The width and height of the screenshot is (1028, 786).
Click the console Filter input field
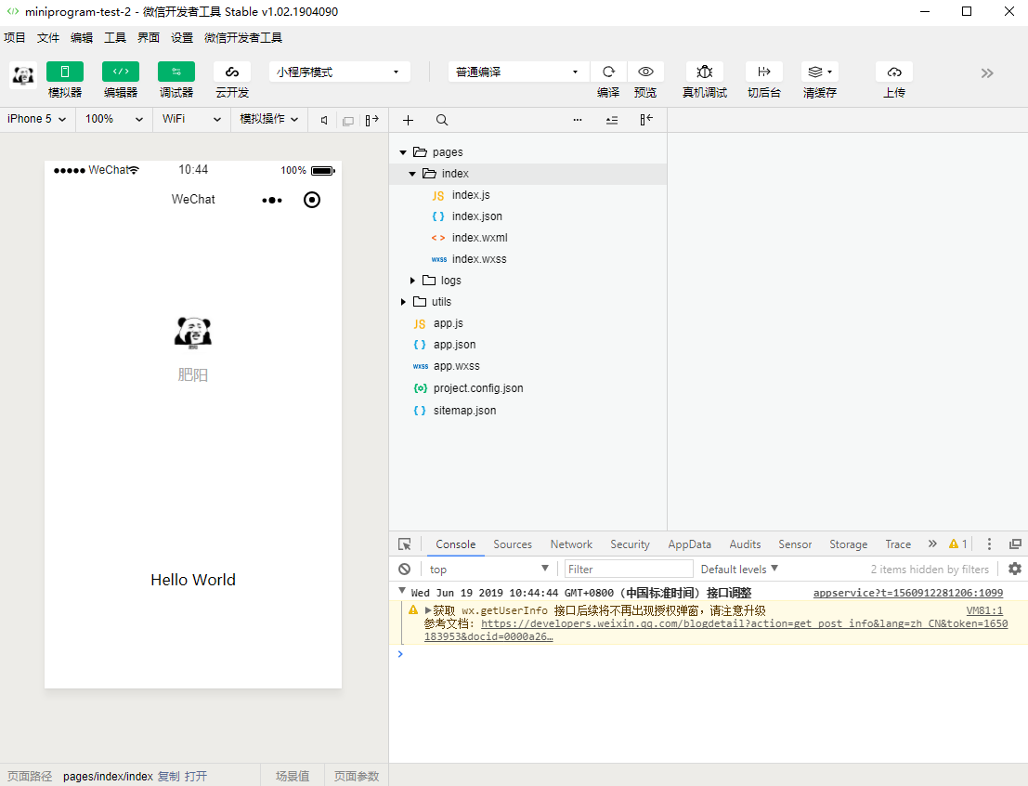[x=629, y=569]
